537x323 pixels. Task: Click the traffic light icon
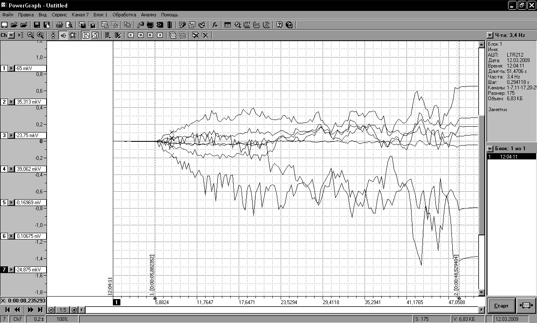[169, 25]
